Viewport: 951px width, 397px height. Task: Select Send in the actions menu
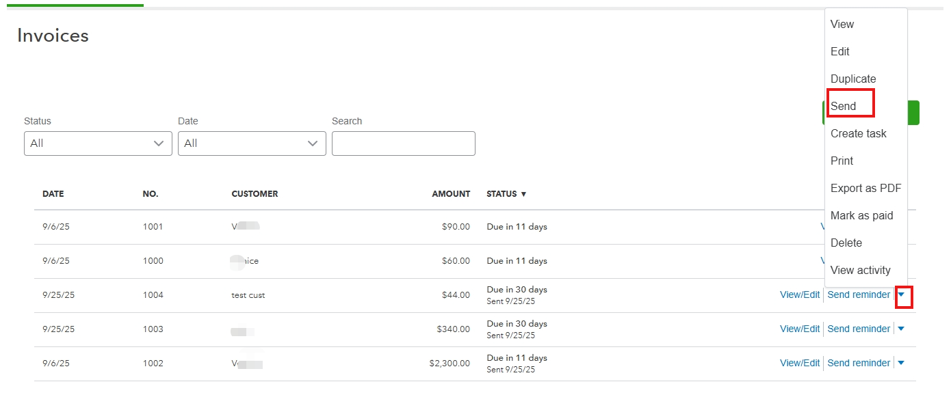click(844, 107)
